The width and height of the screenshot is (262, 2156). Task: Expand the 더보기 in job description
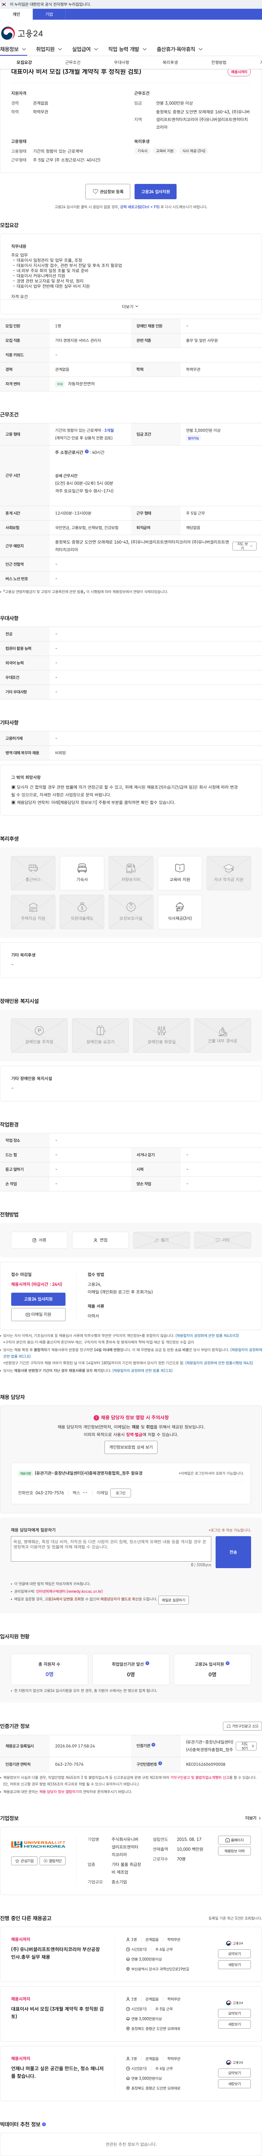coord(130,306)
